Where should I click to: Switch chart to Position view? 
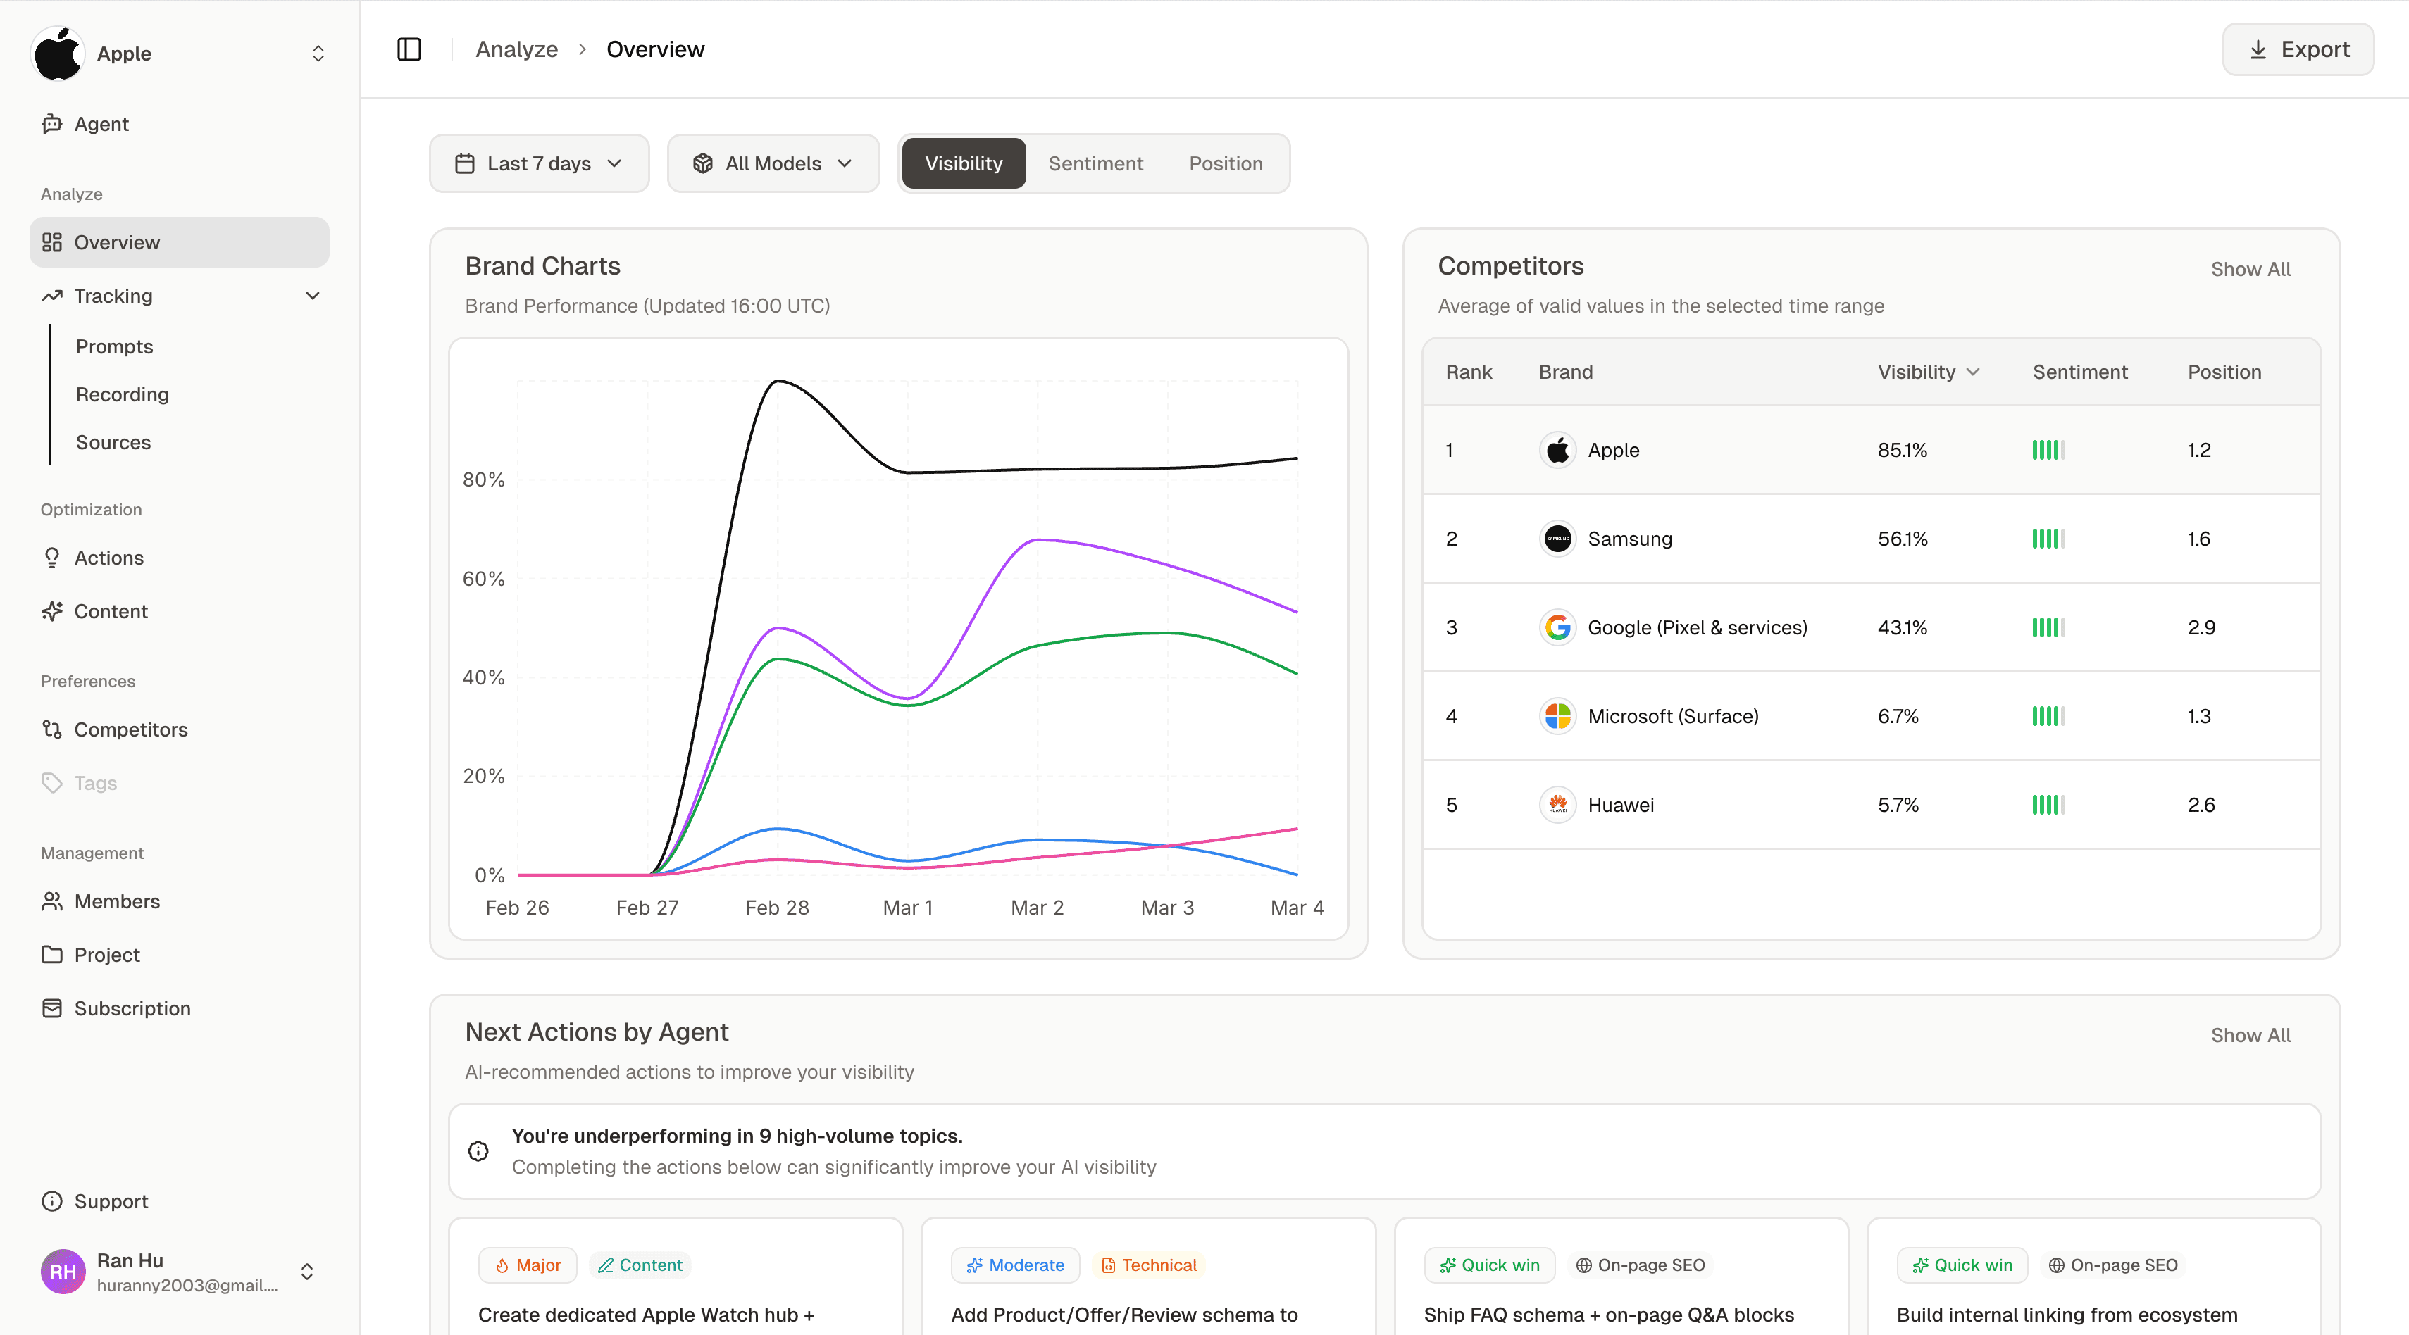pyautogui.click(x=1225, y=163)
